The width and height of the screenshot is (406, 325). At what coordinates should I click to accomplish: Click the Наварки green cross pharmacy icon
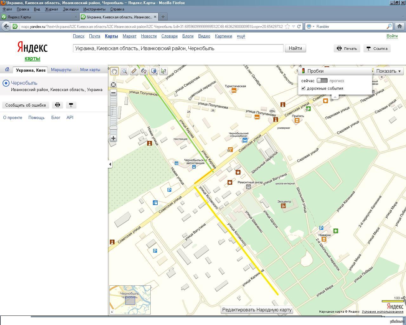pyautogui.click(x=336, y=231)
